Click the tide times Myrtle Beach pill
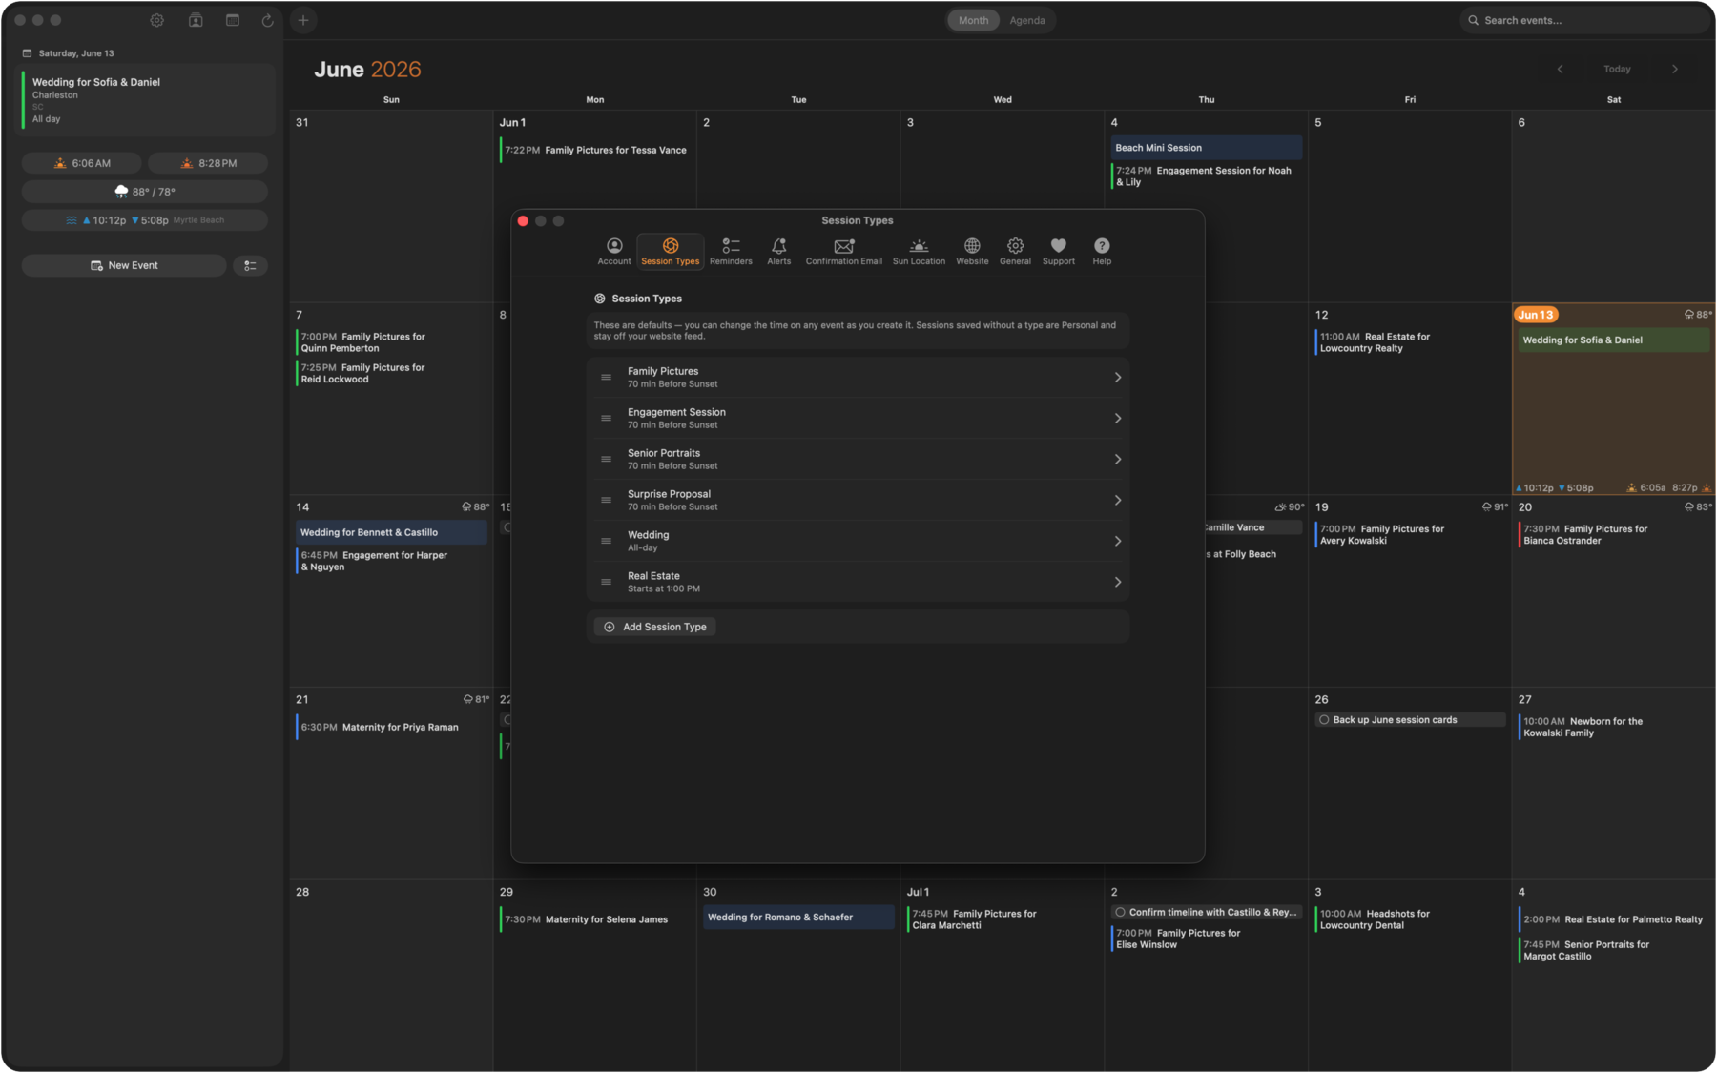Screen dimensions: 1717x1073 pyautogui.click(x=145, y=220)
